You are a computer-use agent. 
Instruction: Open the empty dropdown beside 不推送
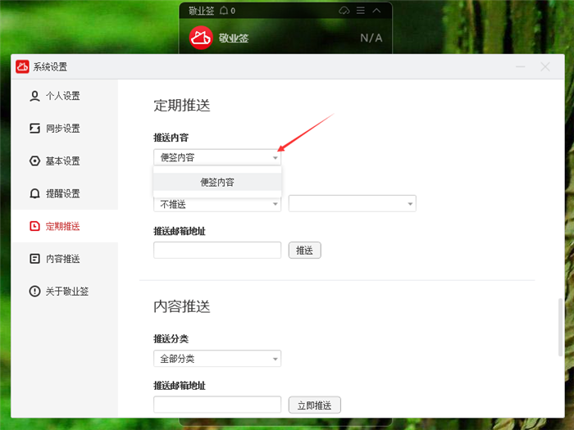tap(352, 204)
